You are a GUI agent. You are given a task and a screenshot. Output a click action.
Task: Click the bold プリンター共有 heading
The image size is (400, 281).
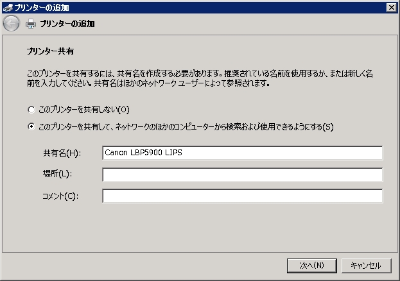(x=51, y=50)
